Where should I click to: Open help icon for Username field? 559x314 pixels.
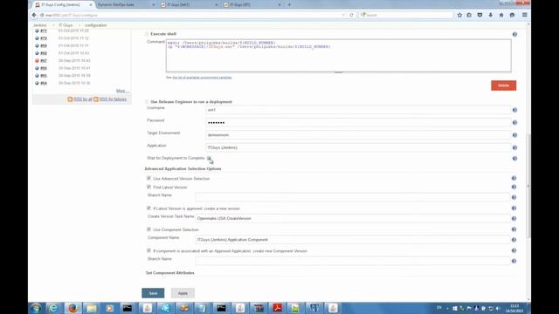click(x=514, y=110)
